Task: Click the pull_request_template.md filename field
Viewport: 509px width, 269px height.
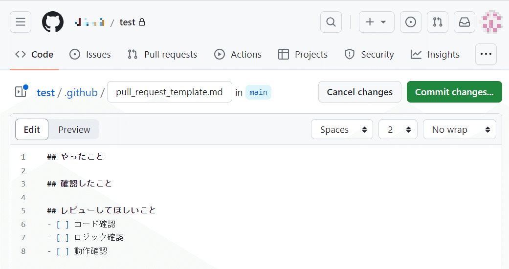Action: (170, 92)
